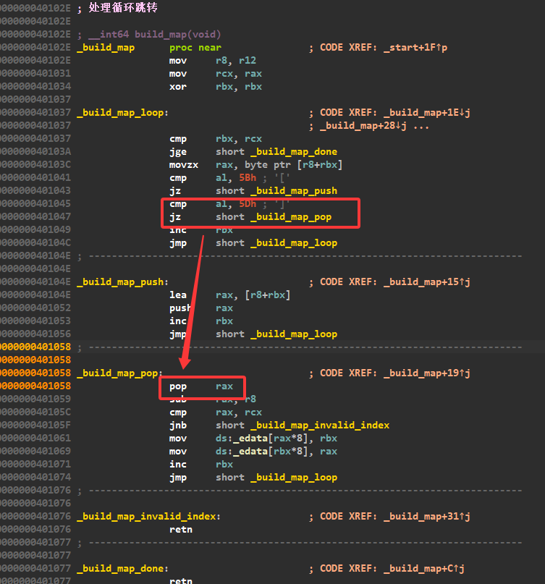This screenshot has height=584, width=545.
Task: Click the __int64 build_map(void) prototype comment
Action: (155, 35)
